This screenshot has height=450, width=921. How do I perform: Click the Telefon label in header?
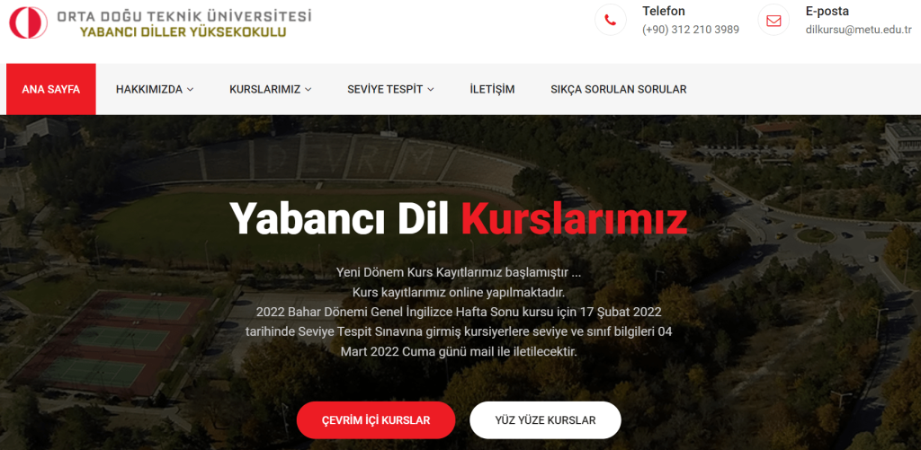(664, 11)
